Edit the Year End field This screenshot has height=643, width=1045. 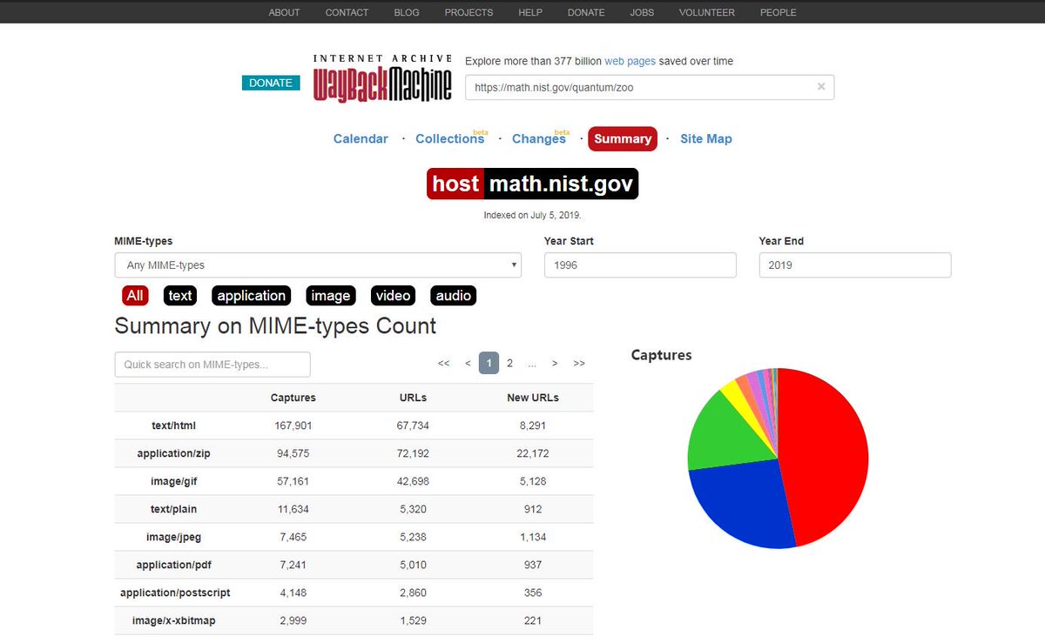(855, 265)
